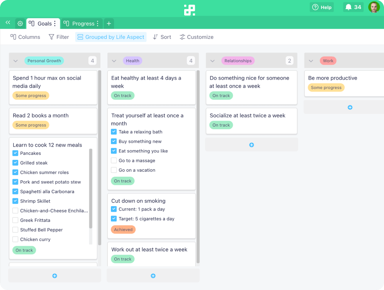Uncheck Grilled steak checkbox
The width and height of the screenshot is (384, 290).
[x=15, y=163]
